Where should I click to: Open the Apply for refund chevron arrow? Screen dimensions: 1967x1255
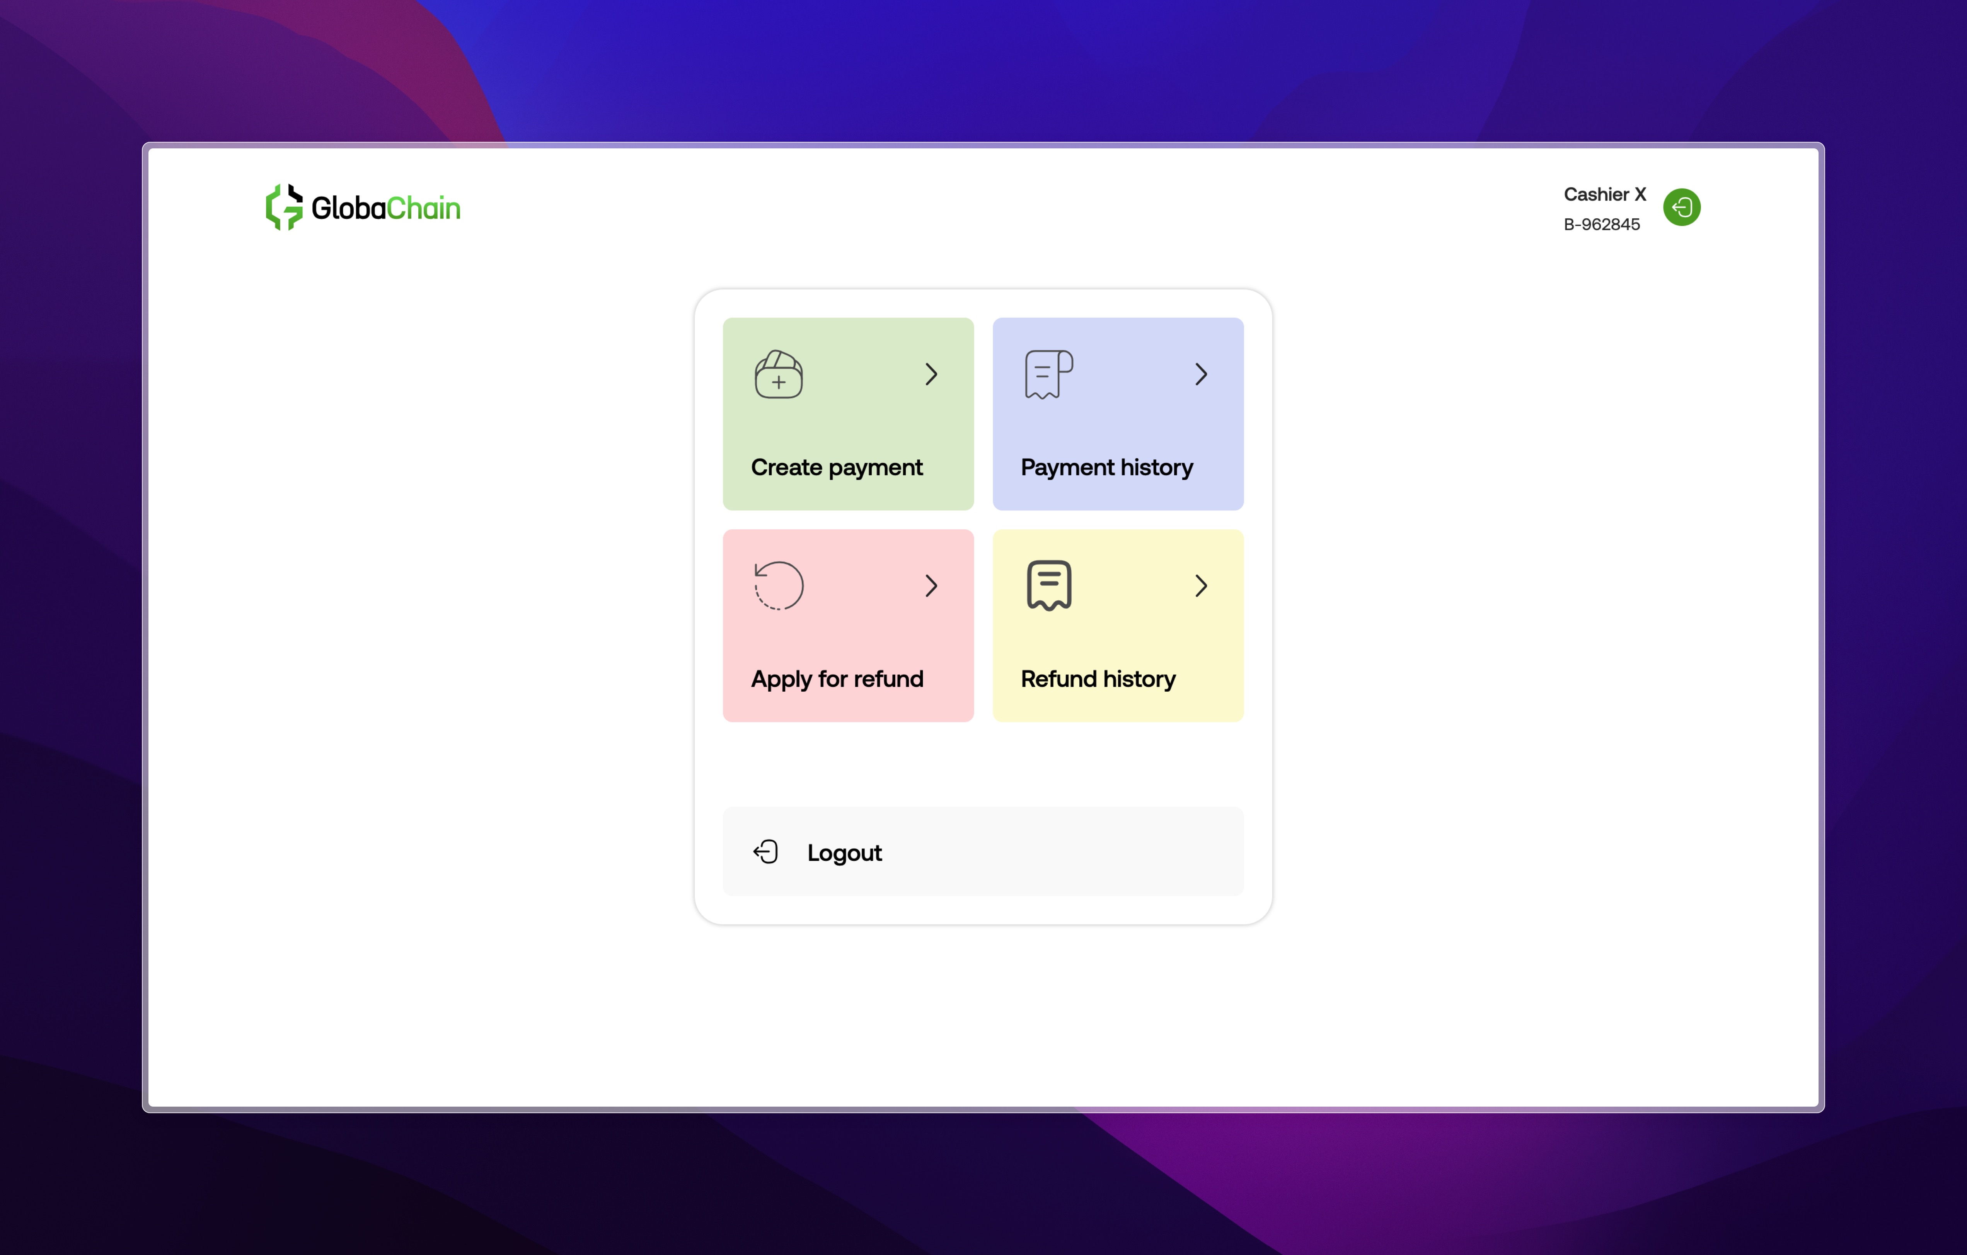tap(931, 585)
